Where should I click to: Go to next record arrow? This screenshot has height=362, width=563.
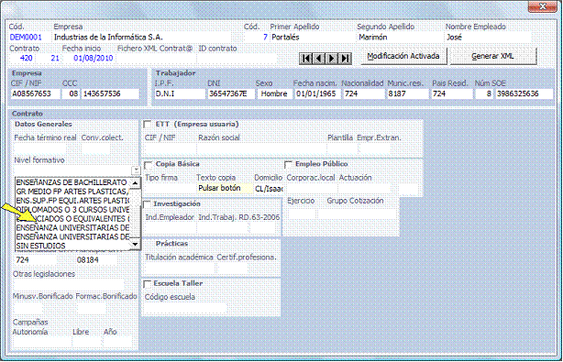pos(332,58)
